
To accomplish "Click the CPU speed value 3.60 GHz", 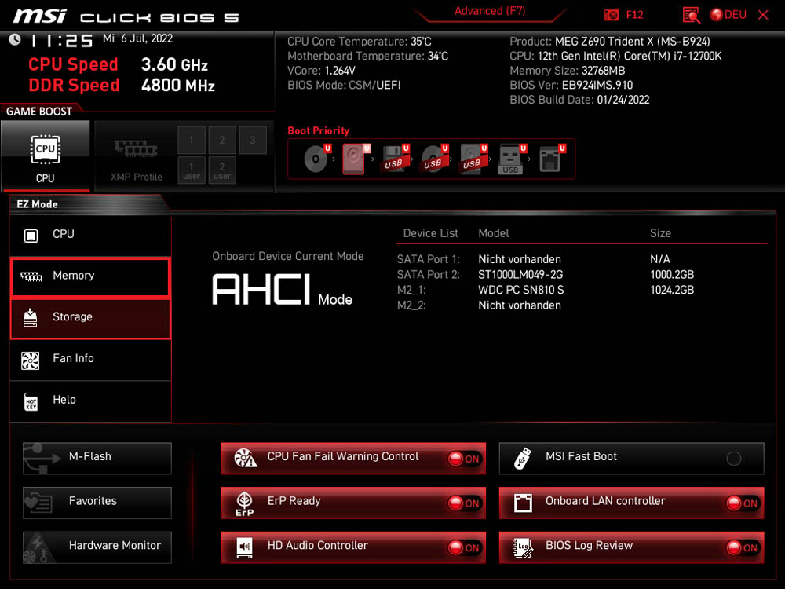I will click(174, 64).
